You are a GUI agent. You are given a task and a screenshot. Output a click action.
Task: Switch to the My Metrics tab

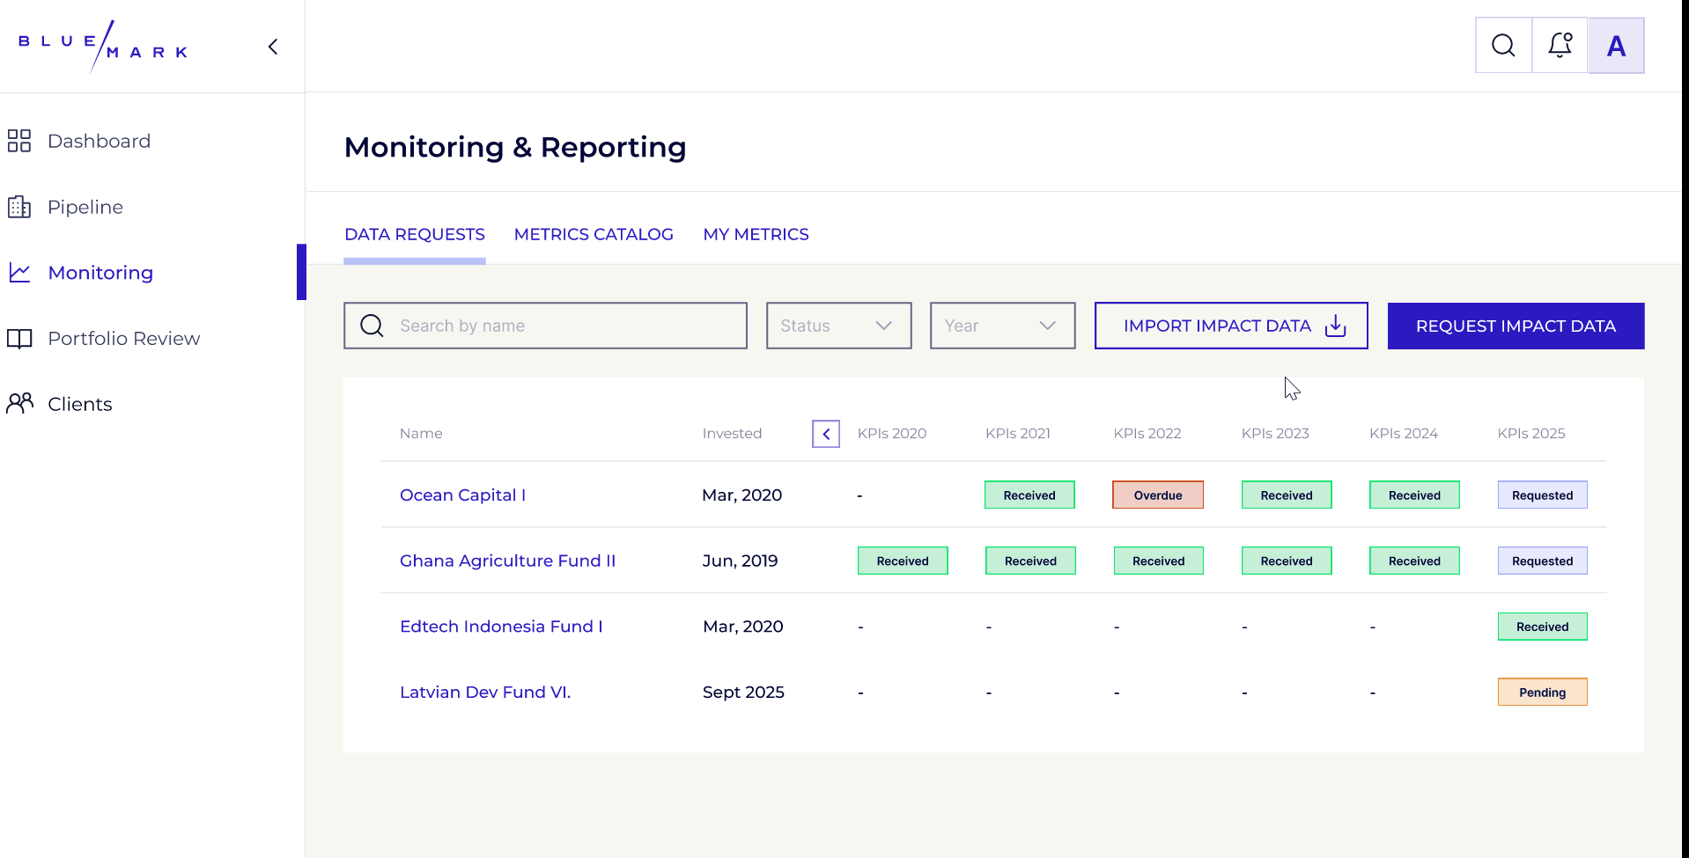[x=756, y=235]
